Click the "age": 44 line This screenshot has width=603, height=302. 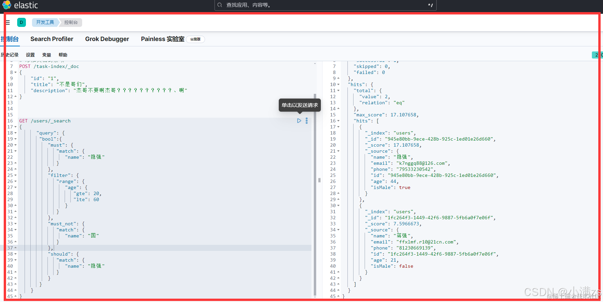[384, 181]
